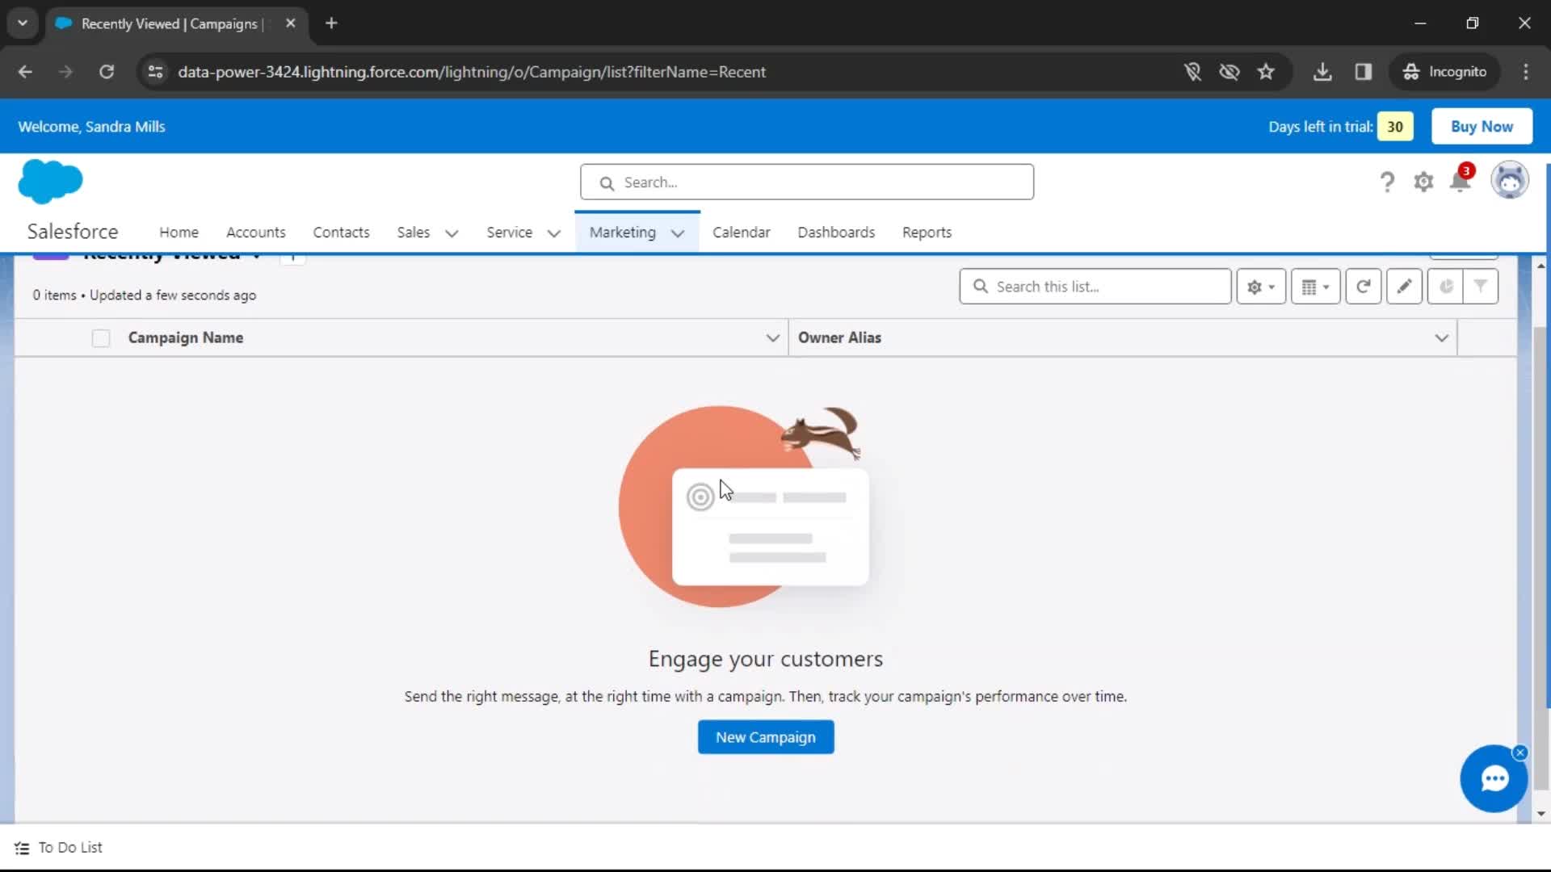The width and height of the screenshot is (1551, 872).
Task: Click the browser reload icon
Action: click(107, 72)
